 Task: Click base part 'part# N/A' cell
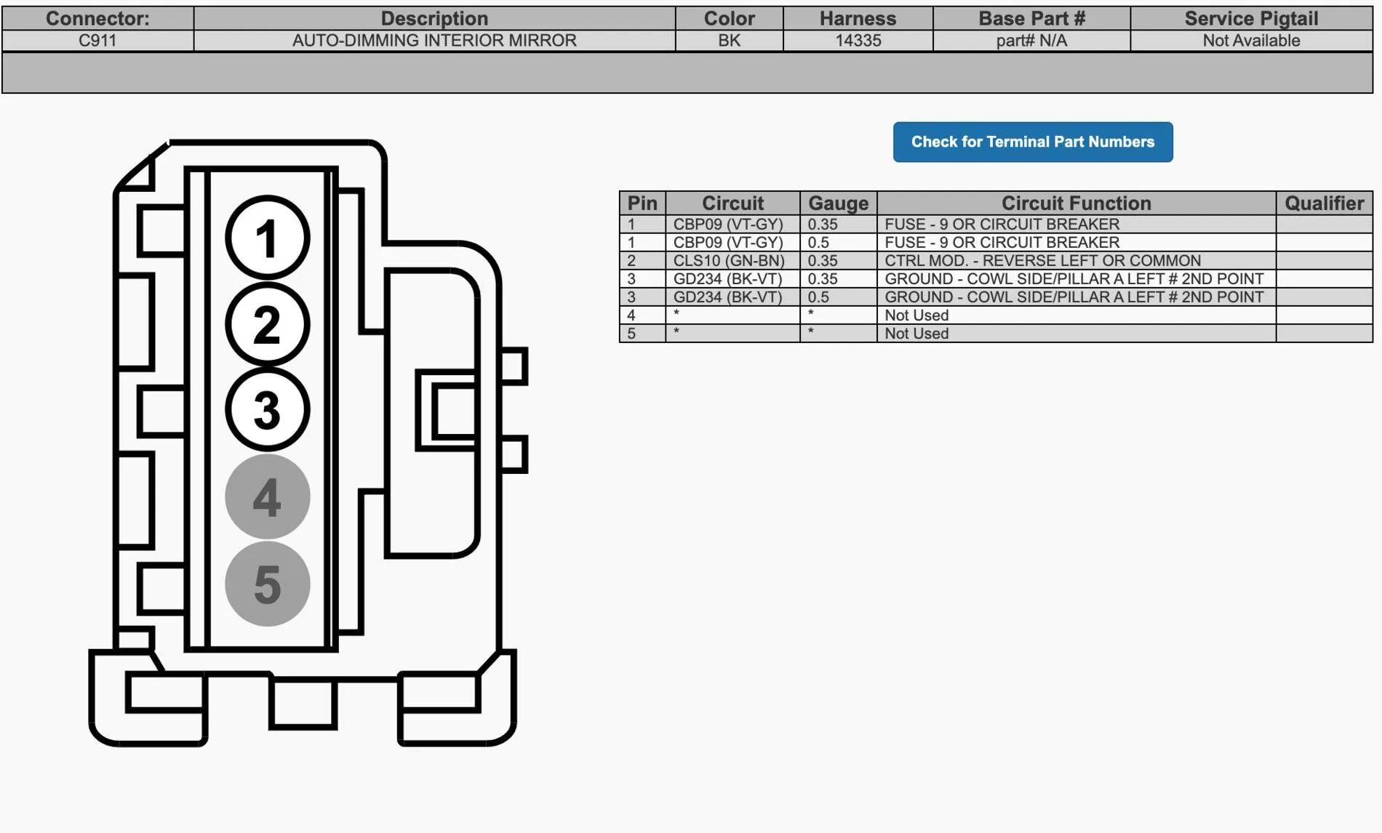tap(1032, 41)
